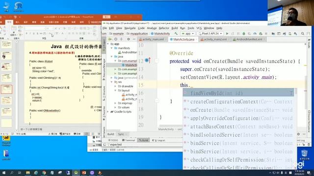Open the Build menu

[x=175, y=28]
